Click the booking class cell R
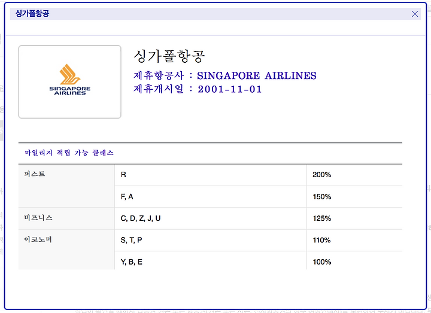The width and height of the screenshot is (431, 313). coord(211,175)
